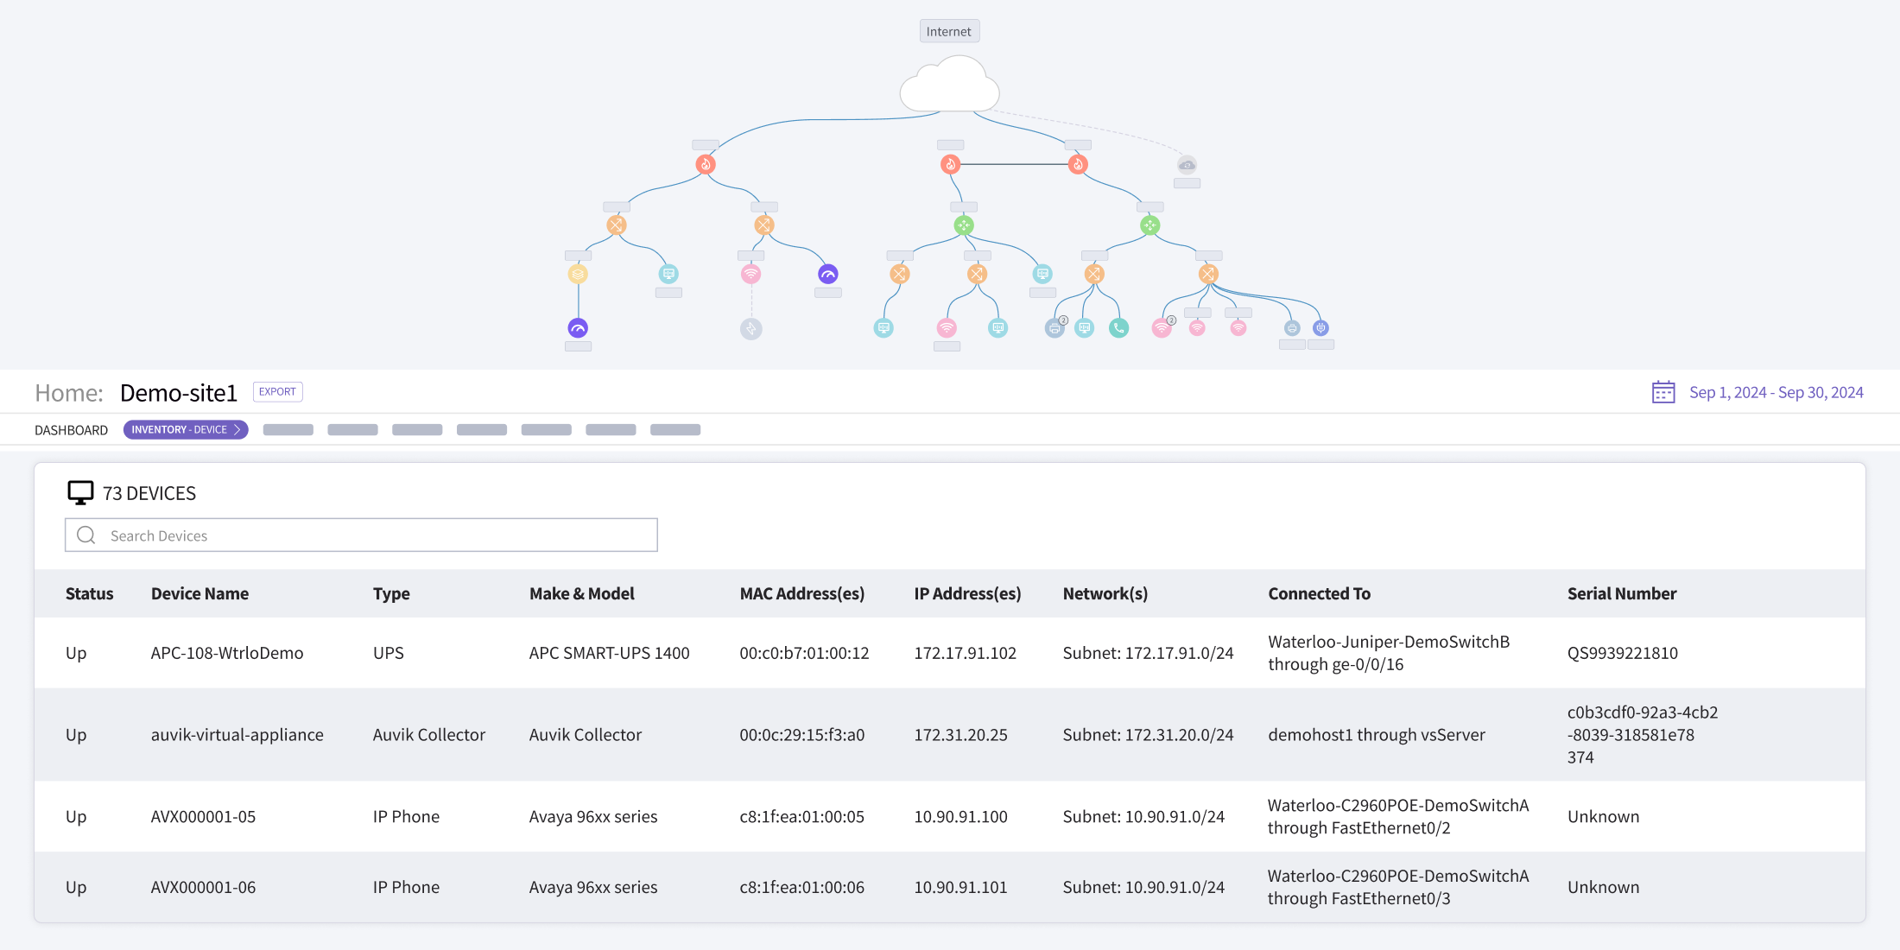Sort by the Status column header

pyautogui.click(x=90, y=593)
